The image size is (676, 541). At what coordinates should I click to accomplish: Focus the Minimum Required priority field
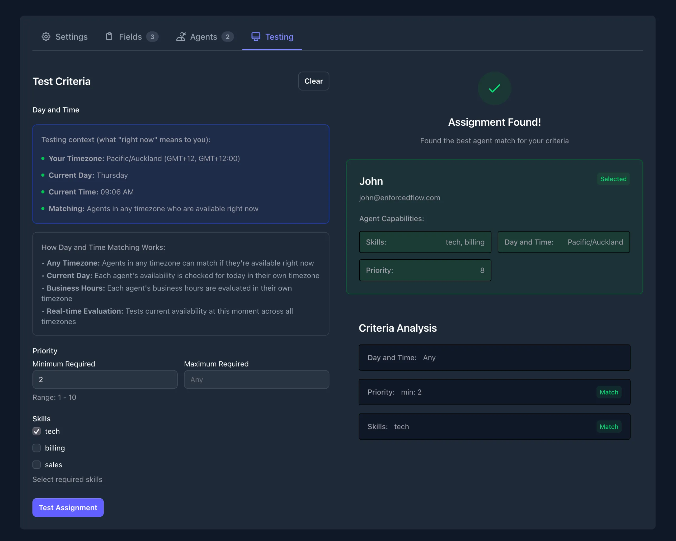105,380
